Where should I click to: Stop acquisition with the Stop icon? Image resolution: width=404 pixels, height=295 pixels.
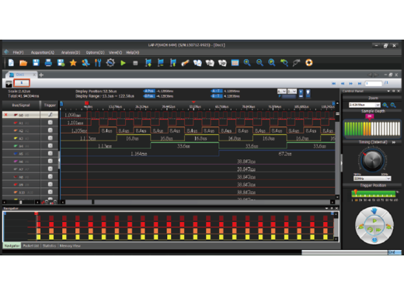tap(135, 63)
